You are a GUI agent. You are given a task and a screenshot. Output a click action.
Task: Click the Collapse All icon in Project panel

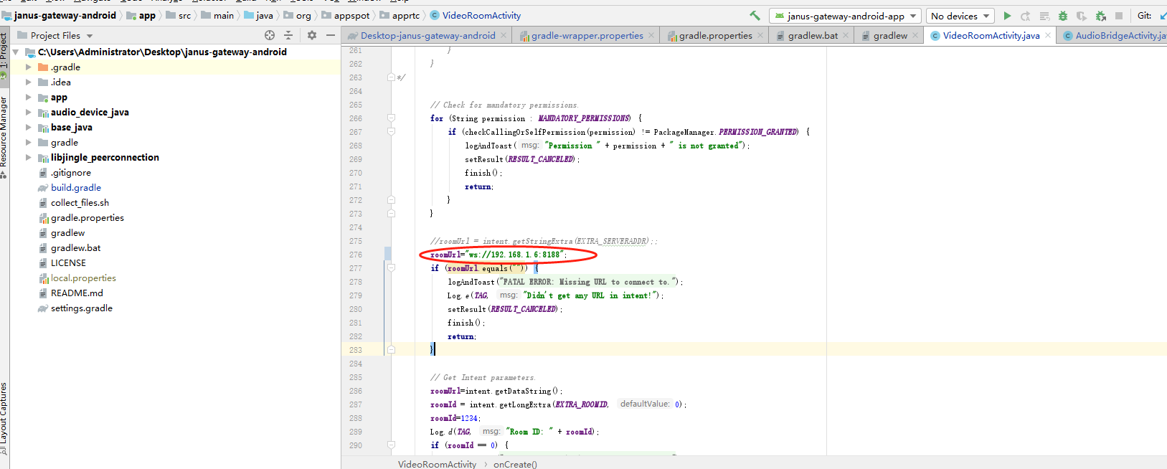pyautogui.click(x=288, y=35)
